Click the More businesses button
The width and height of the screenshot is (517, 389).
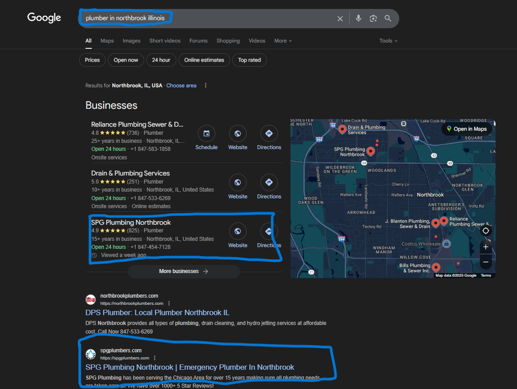coord(184,271)
